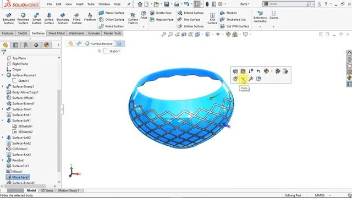Switch to the Sheet Metal tab

pyautogui.click(x=56, y=33)
